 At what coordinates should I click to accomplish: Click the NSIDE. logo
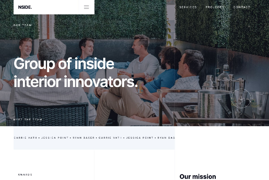[x=25, y=7]
